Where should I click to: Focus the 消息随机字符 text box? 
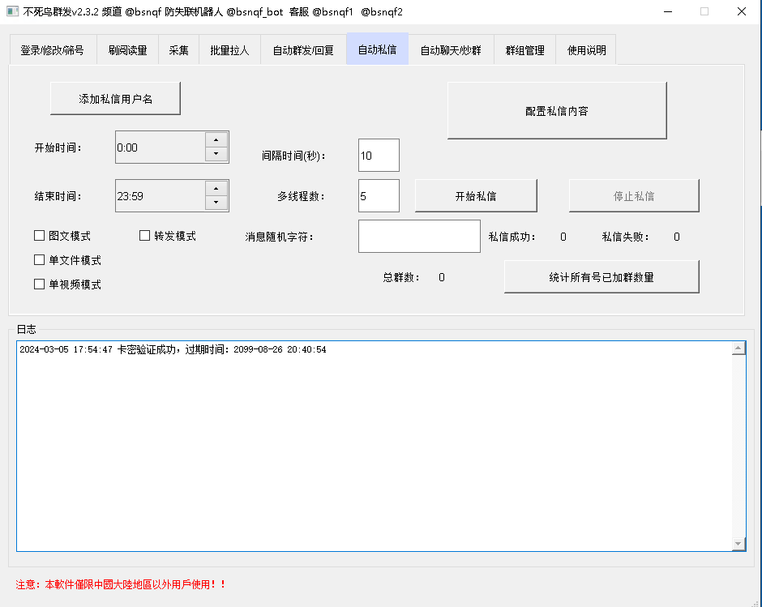pos(419,237)
